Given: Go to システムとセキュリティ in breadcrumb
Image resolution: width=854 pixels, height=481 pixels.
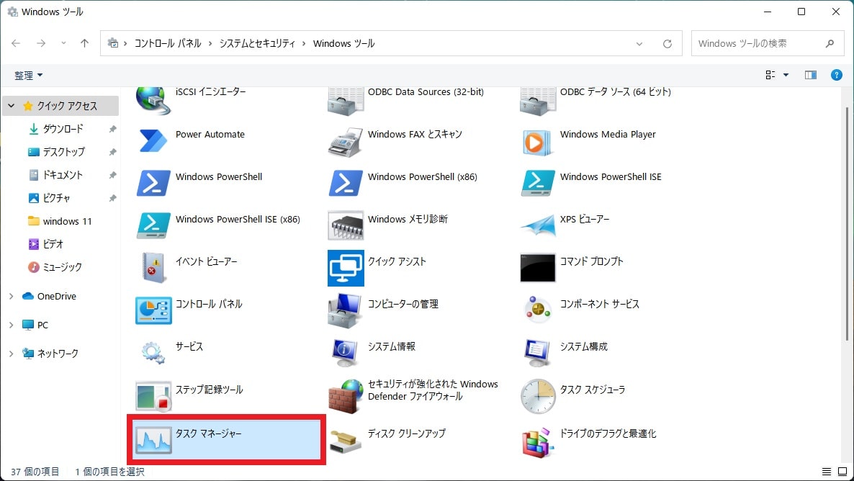Looking at the screenshot, I should pyautogui.click(x=257, y=44).
